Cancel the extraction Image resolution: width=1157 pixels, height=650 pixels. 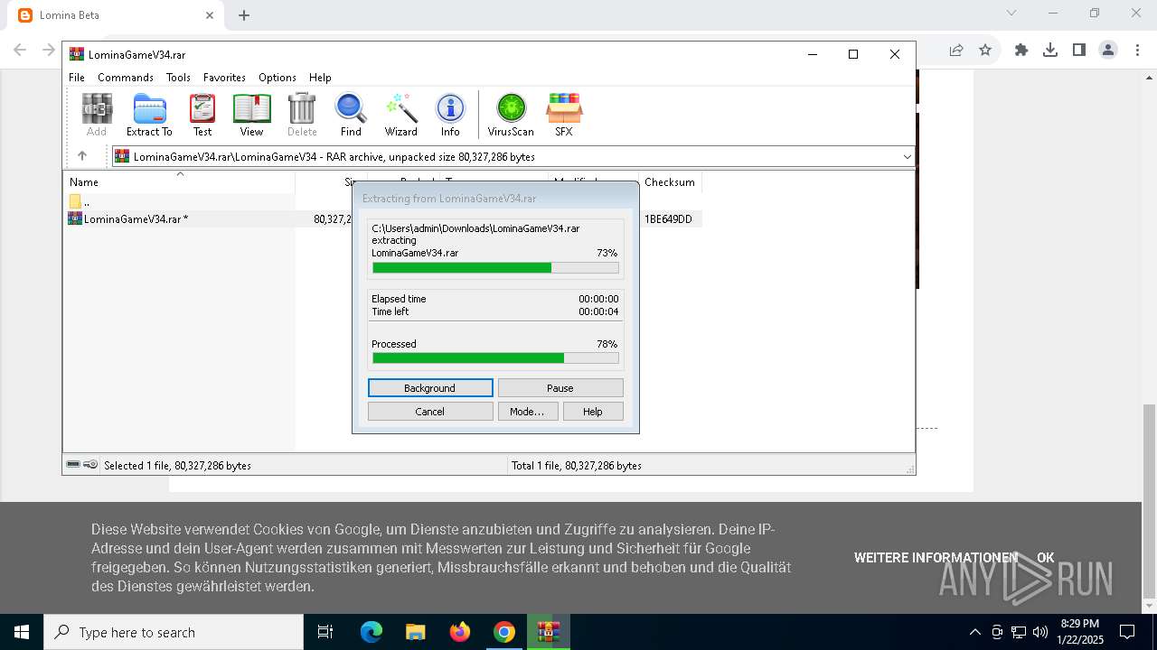point(430,412)
